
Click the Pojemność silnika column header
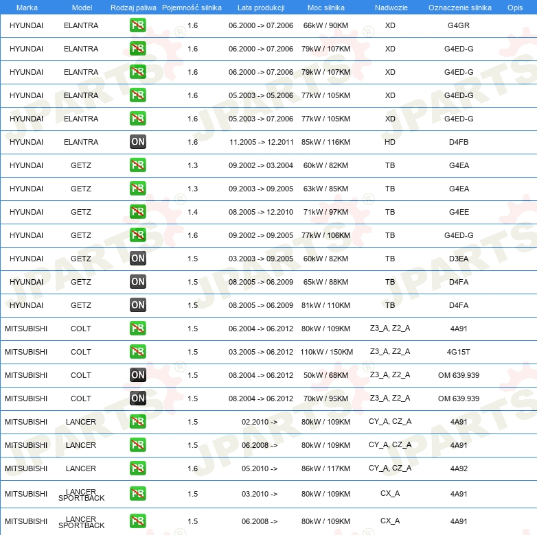(x=192, y=8)
